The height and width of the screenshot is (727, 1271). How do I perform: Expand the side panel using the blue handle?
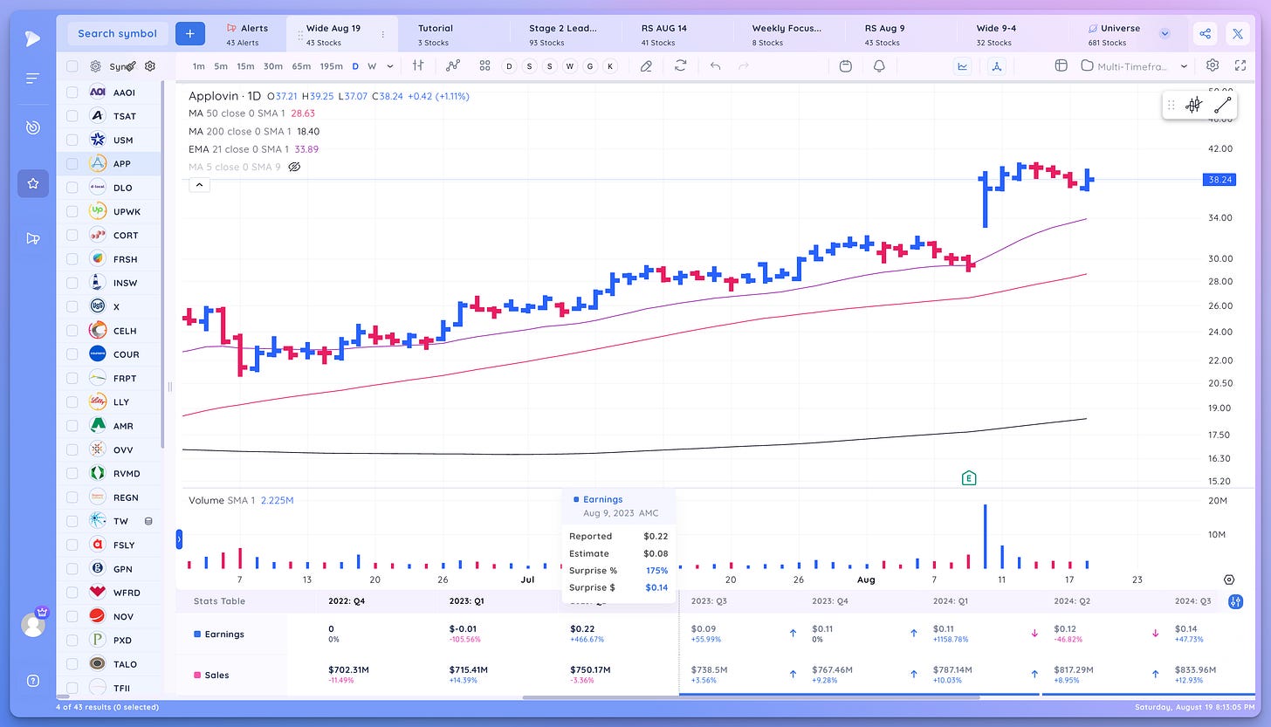pyautogui.click(x=179, y=540)
